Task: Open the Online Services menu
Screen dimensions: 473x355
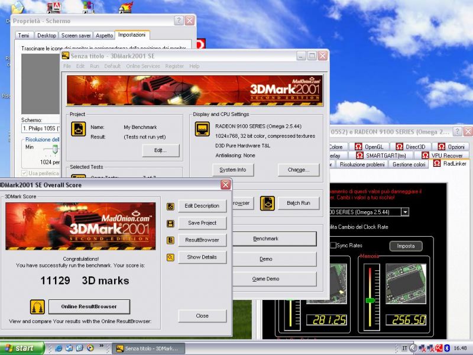Action: (143, 66)
